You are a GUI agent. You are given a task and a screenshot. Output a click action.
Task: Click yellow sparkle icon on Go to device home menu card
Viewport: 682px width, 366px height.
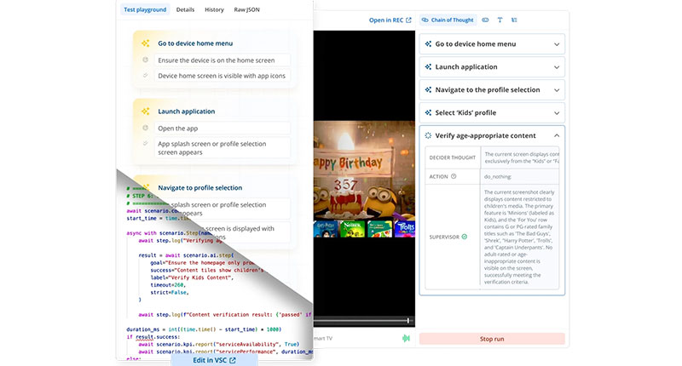pos(145,43)
